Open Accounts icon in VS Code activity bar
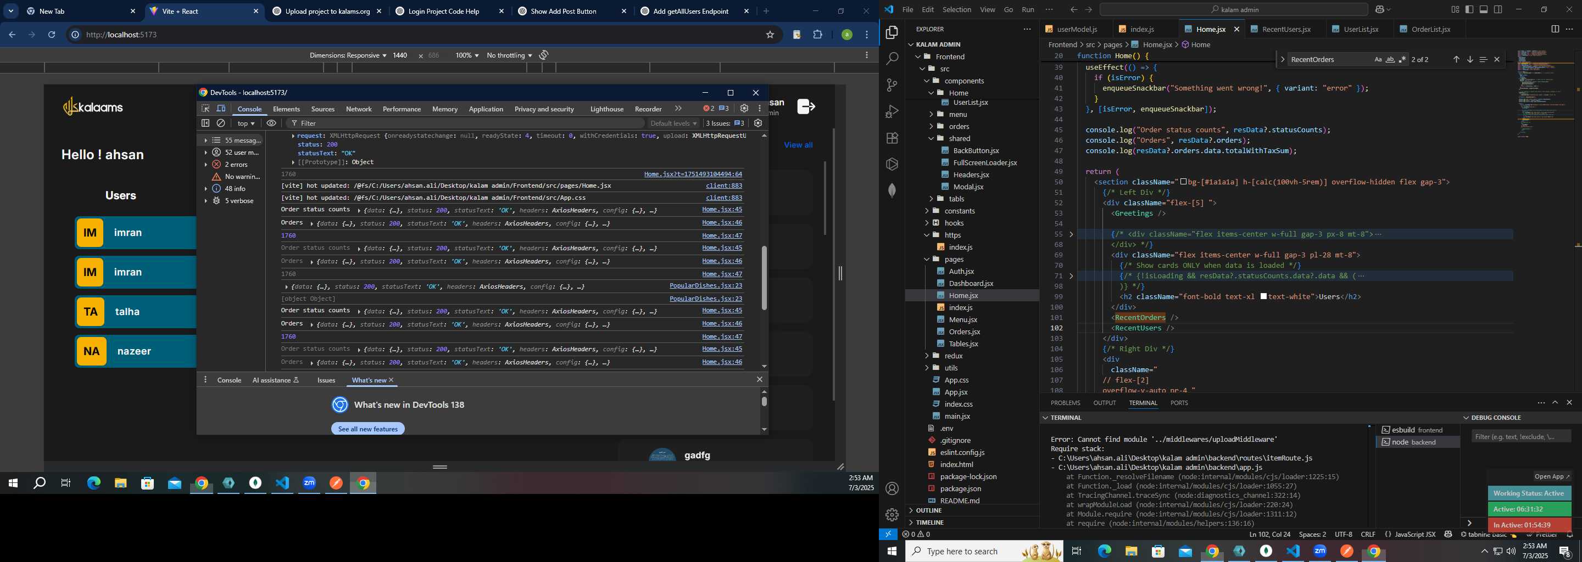Viewport: 1582px width, 562px height. click(892, 488)
